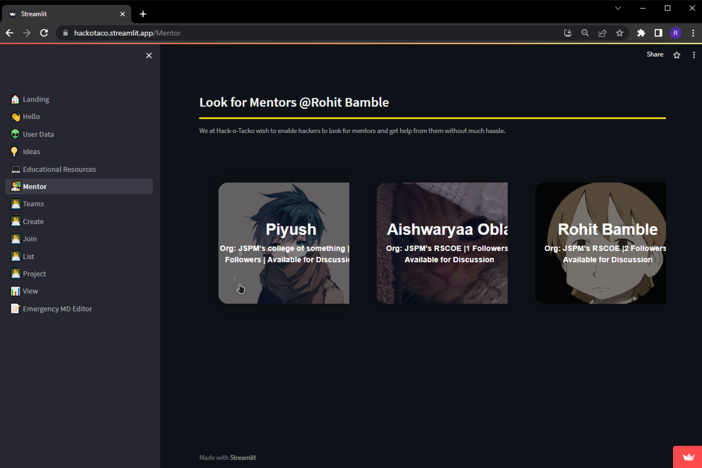Select the Mentor sidebar item
702x468 pixels.
coord(79,186)
